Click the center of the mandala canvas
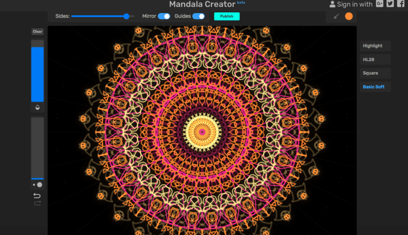 tap(202, 132)
